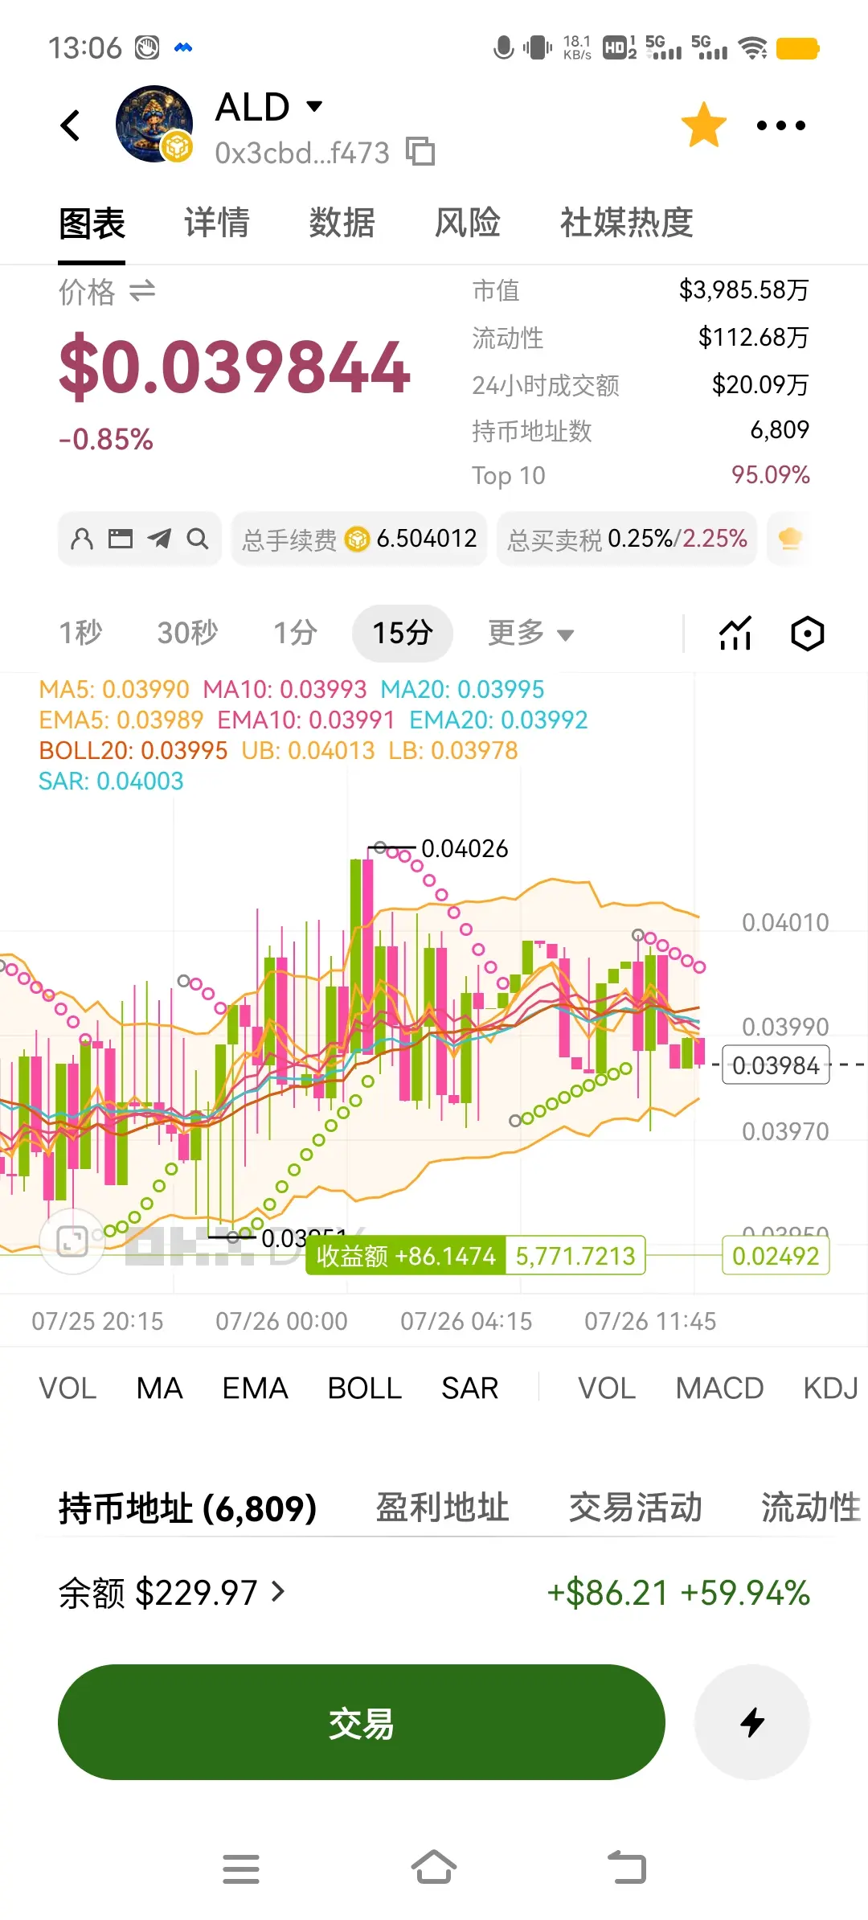Toggle the MA indicator
The width and height of the screenshot is (868, 1920).
(159, 1389)
